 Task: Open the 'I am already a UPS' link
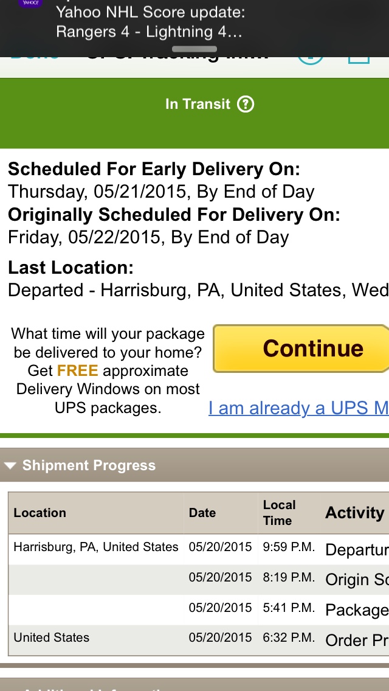click(298, 408)
